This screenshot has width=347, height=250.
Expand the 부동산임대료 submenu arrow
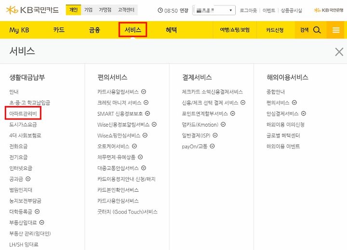point(41,223)
